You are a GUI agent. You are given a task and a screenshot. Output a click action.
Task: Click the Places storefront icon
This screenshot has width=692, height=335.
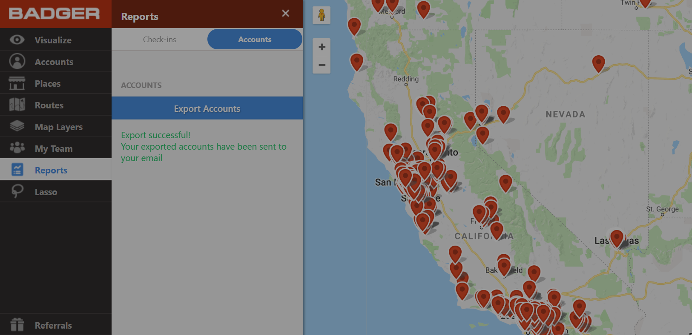(x=17, y=83)
